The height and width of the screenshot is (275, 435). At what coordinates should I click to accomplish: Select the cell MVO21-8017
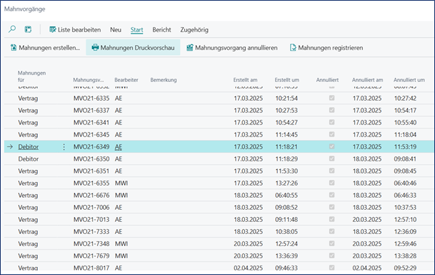click(x=91, y=268)
